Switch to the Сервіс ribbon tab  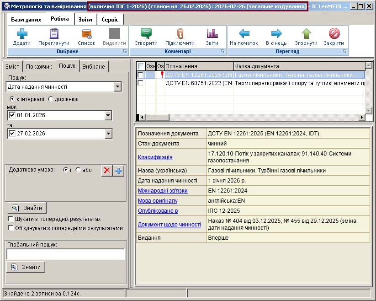click(x=110, y=20)
